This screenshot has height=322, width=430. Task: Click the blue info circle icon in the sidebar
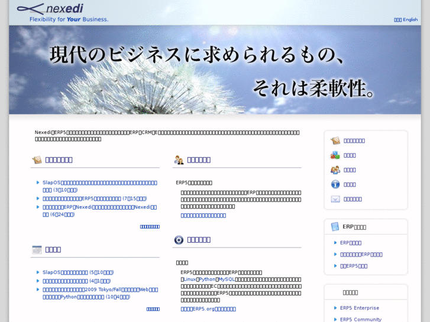coord(335,184)
